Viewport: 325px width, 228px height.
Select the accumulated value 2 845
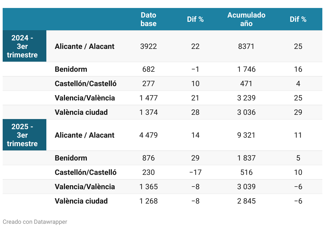[246, 201]
